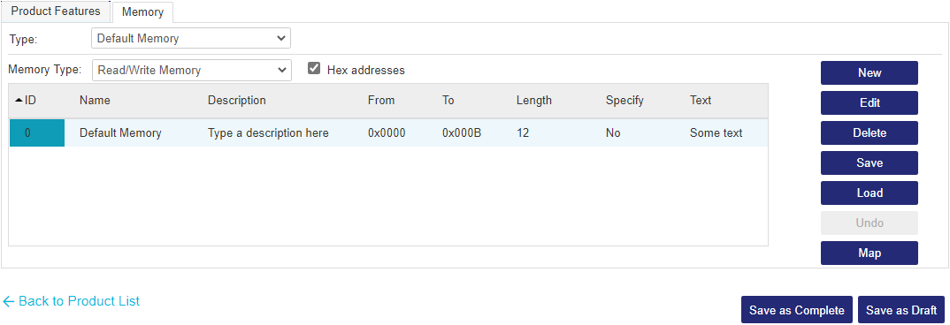
Task: Select the row ID cell 0
Action: [37, 133]
